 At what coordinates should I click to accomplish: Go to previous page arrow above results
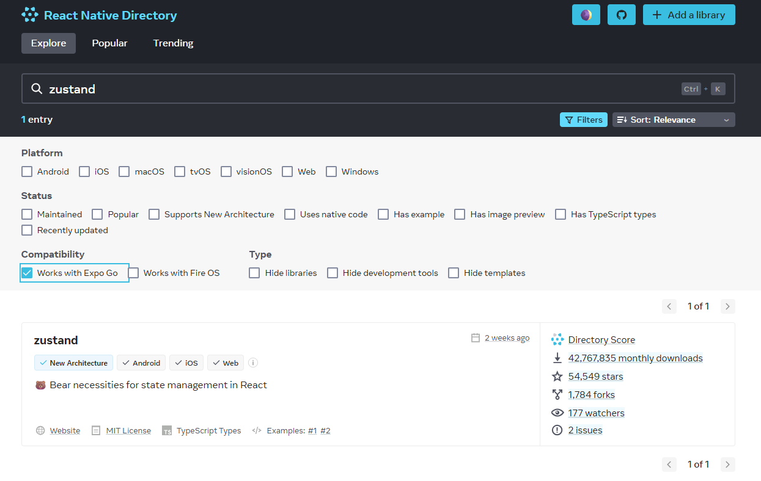[669, 306]
